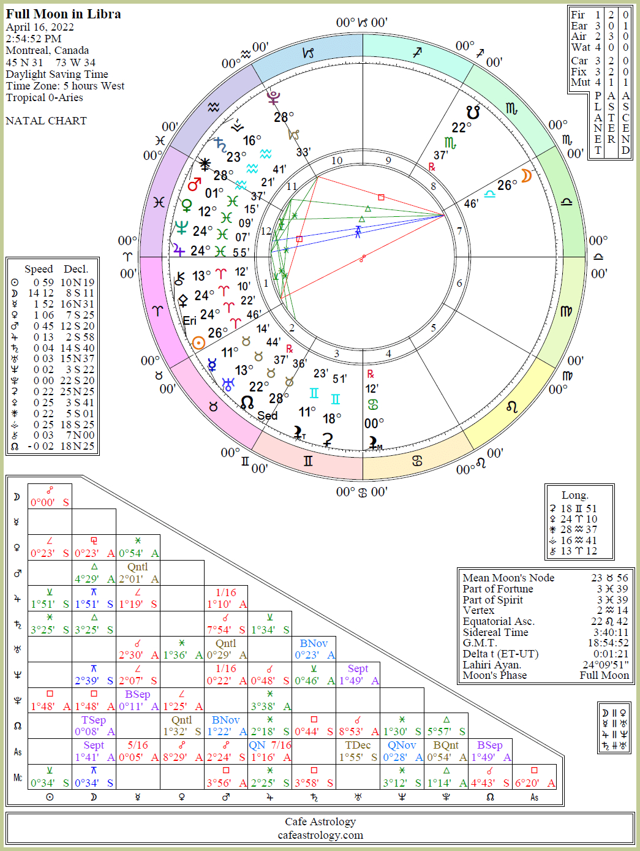The width and height of the screenshot is (640, 851).
Task: Select the Scorpio glyph in the green zodiac segment
Action: coord(511,109)
